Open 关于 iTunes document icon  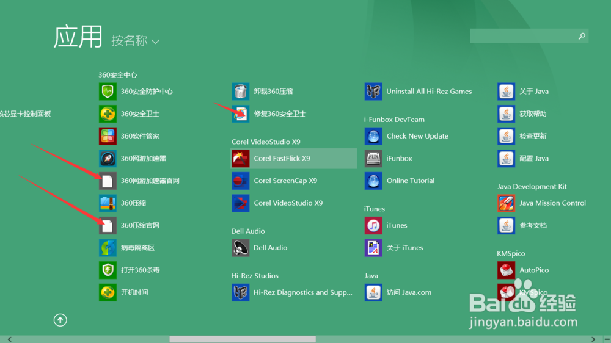click(x=373, y=248)
